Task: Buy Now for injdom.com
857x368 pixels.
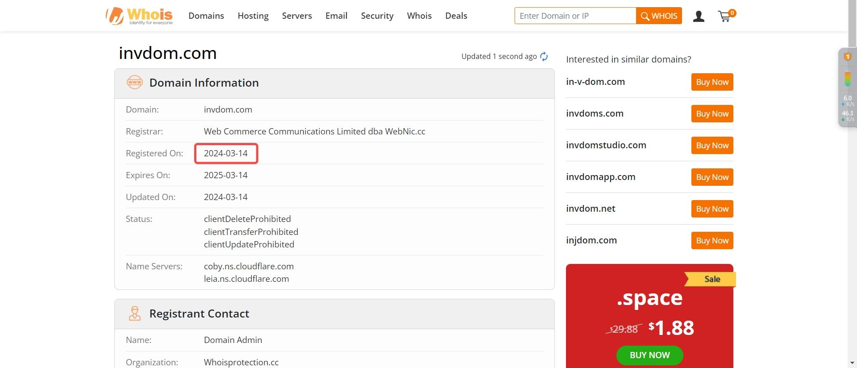Action: [x=712, y=241]
